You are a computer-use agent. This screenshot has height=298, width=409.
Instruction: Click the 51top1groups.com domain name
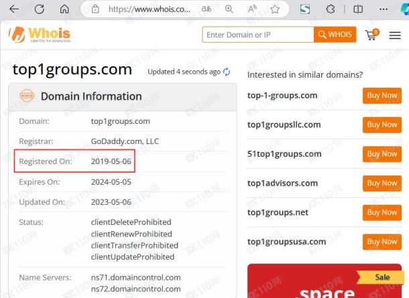[284, 154]
